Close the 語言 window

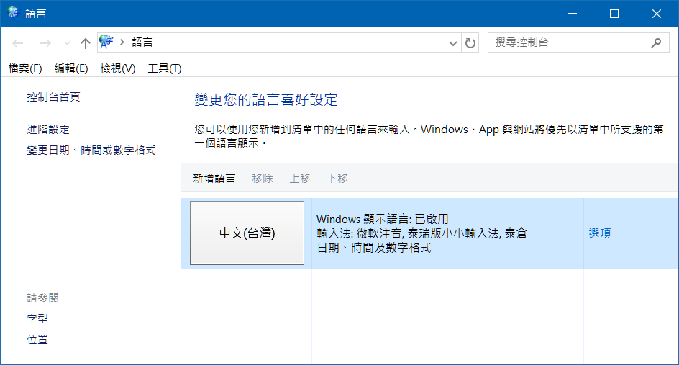point(657,14)
